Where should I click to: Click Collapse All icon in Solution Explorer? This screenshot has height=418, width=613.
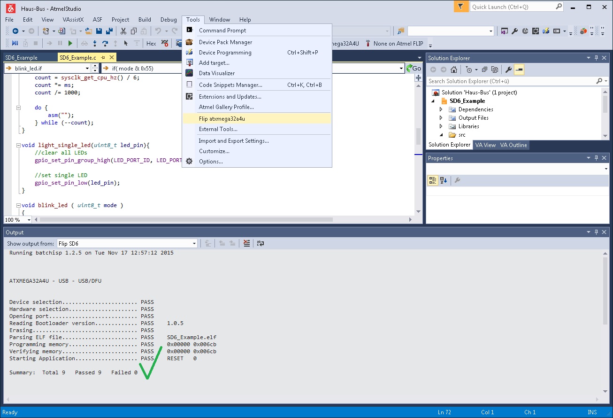pos(484,70)
